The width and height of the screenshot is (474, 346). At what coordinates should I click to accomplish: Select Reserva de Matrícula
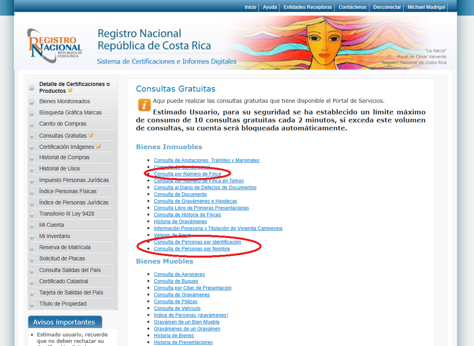(65, 247)
